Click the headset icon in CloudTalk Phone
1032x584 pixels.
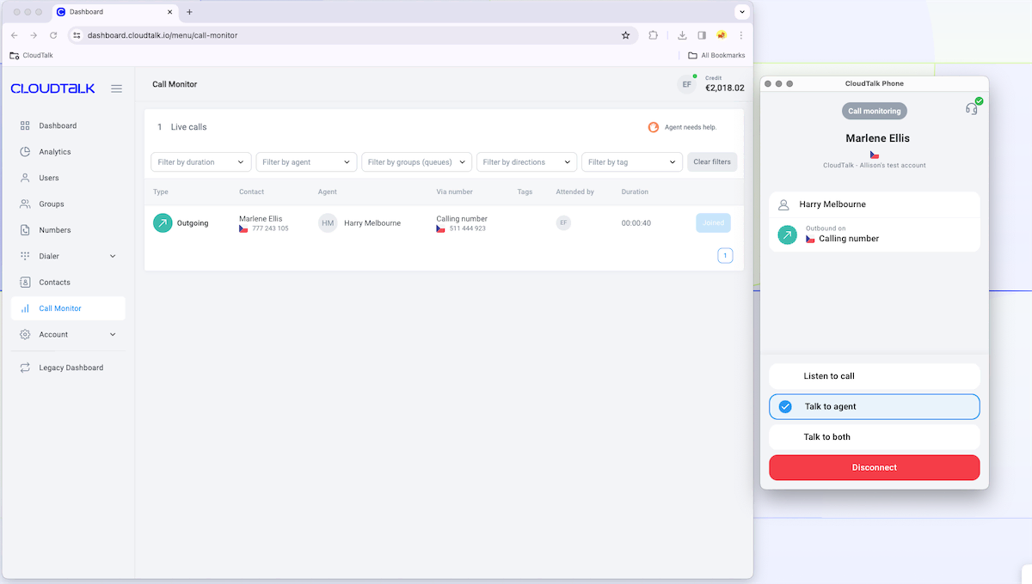pyautogui.click(x=972, y=107)
